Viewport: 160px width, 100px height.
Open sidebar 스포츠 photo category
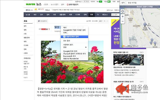[25, 53]
